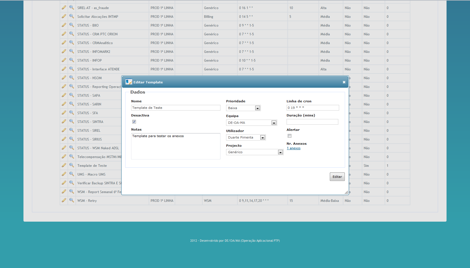View STATUS - SINTRA details magnifier
The image size is (470, 268).
(x=72, y=122)
